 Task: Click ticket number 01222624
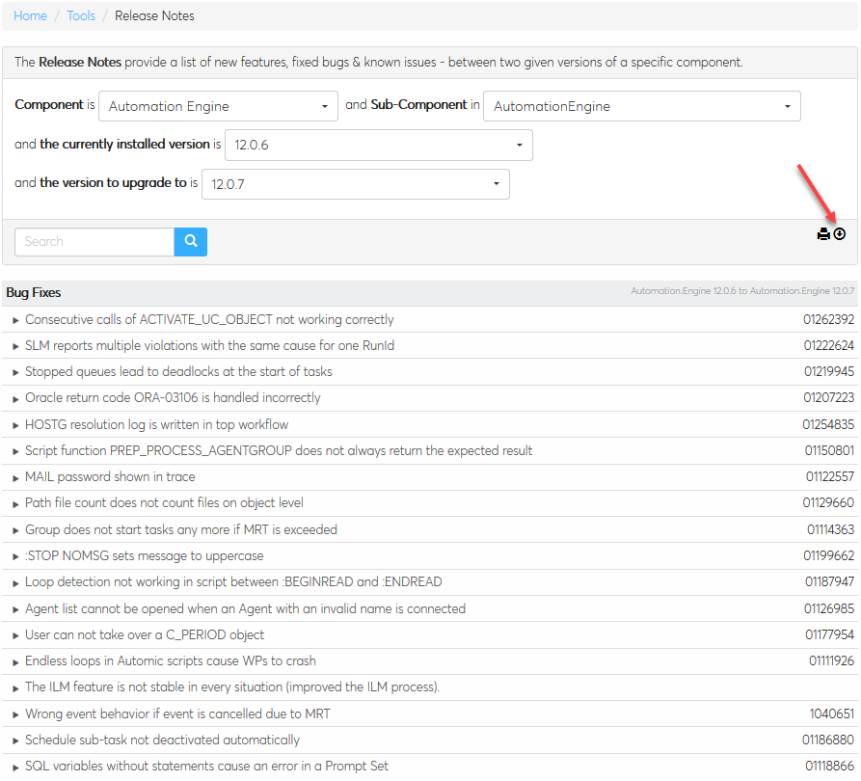tap(829, 345)
